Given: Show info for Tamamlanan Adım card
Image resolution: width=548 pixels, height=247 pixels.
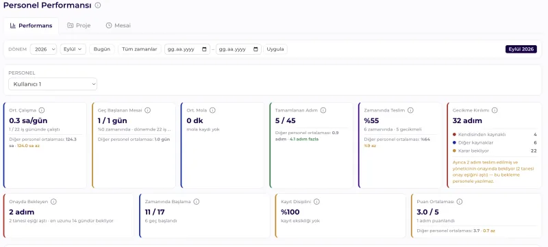Looking at the screenshot, I should click(323, 110).
